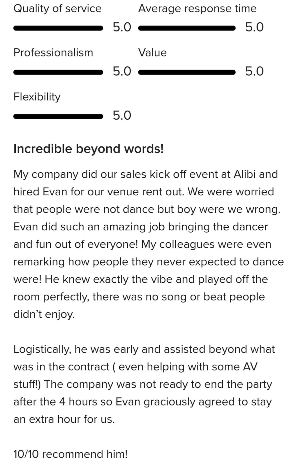Click the 'didn't enjoy.' line of text
Viewport: 300px width, 462px height.
[x=44, y=314]
